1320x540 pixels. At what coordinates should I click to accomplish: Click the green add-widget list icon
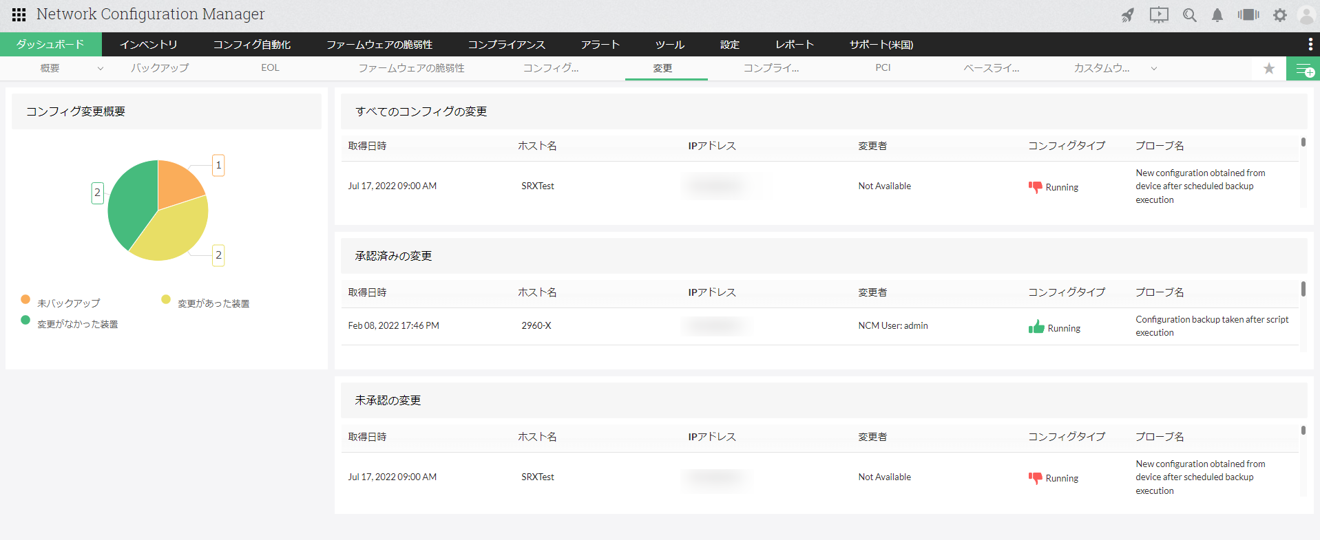point(1303,69)
